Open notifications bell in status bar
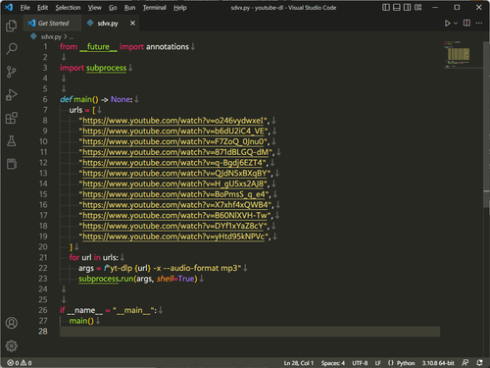 pos(479,363)
